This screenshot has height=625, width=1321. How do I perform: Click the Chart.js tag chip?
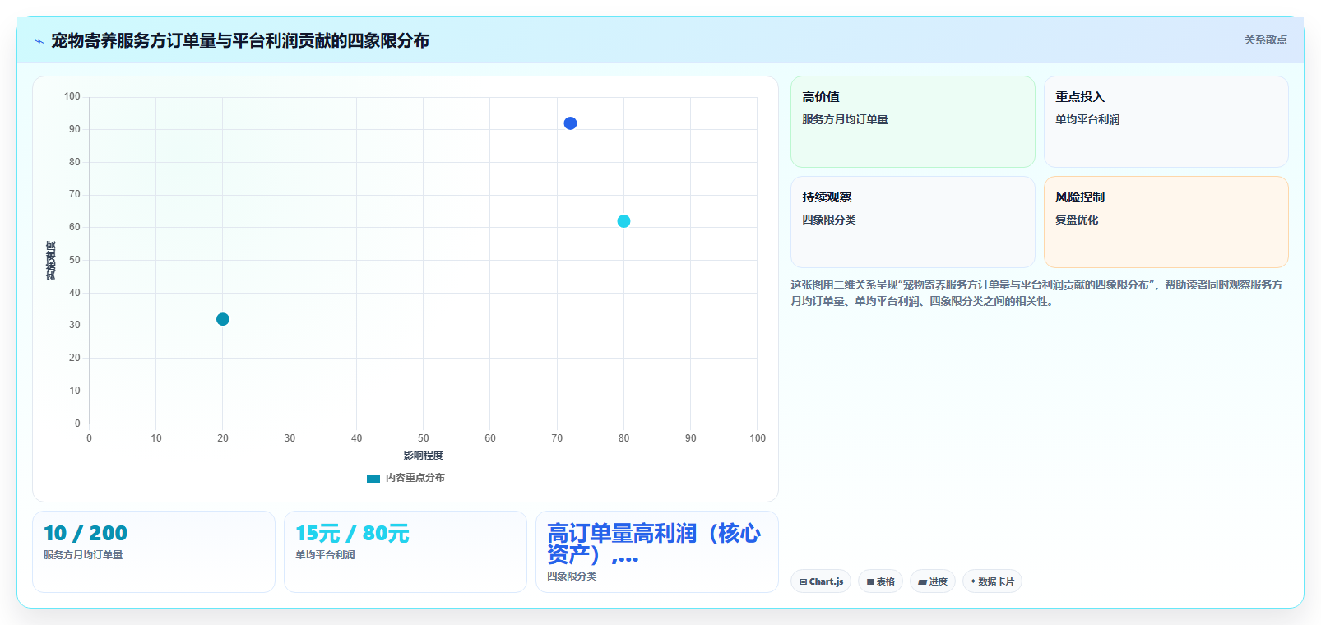tap(821, 581)
